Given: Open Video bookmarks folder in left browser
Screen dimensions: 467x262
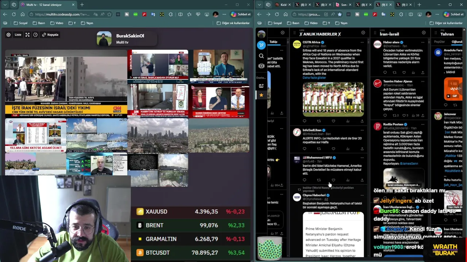Looking at the screenshot, I should coord(57,23).
